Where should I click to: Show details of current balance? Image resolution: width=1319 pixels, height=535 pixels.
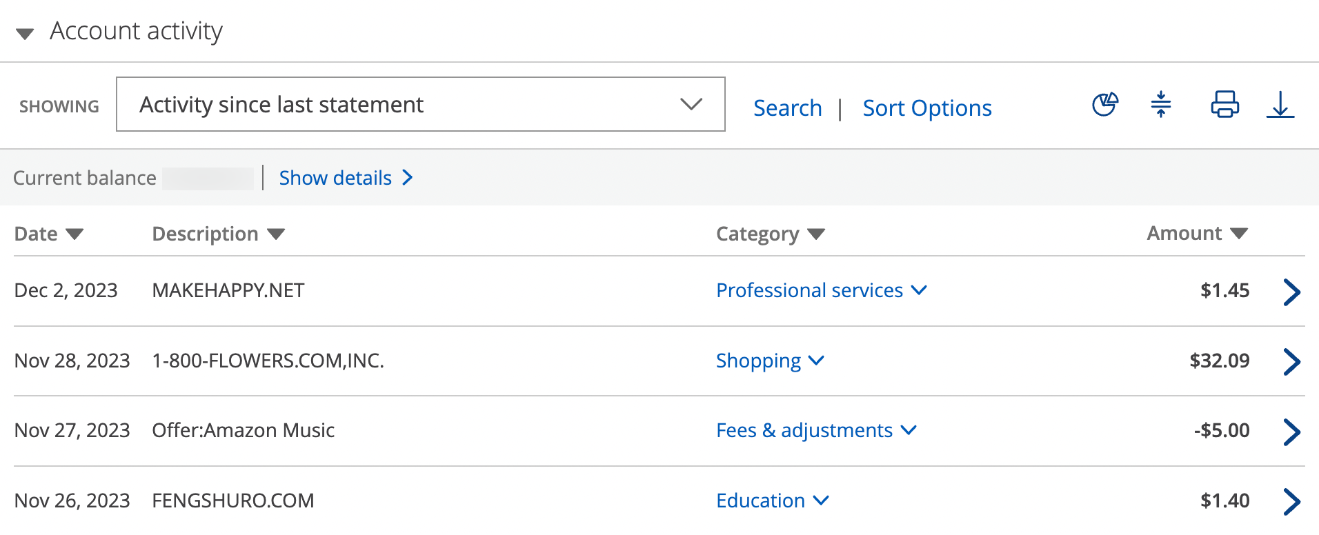click(346, 178)
